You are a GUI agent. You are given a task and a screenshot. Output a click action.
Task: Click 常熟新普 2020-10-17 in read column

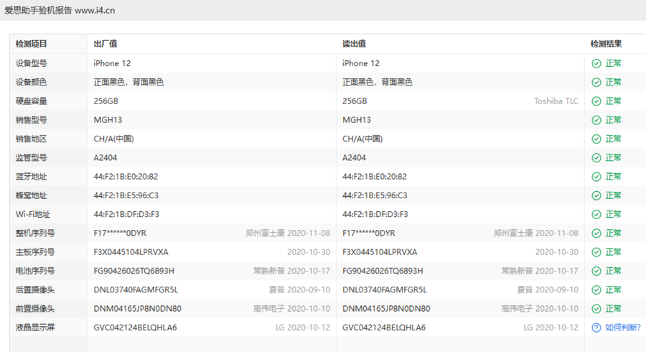click(x=540, y=272)
